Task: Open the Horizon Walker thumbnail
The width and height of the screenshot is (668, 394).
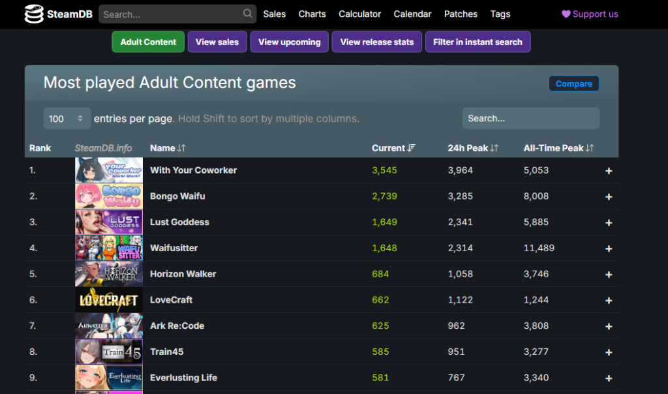Action: (x=109, y=274)
